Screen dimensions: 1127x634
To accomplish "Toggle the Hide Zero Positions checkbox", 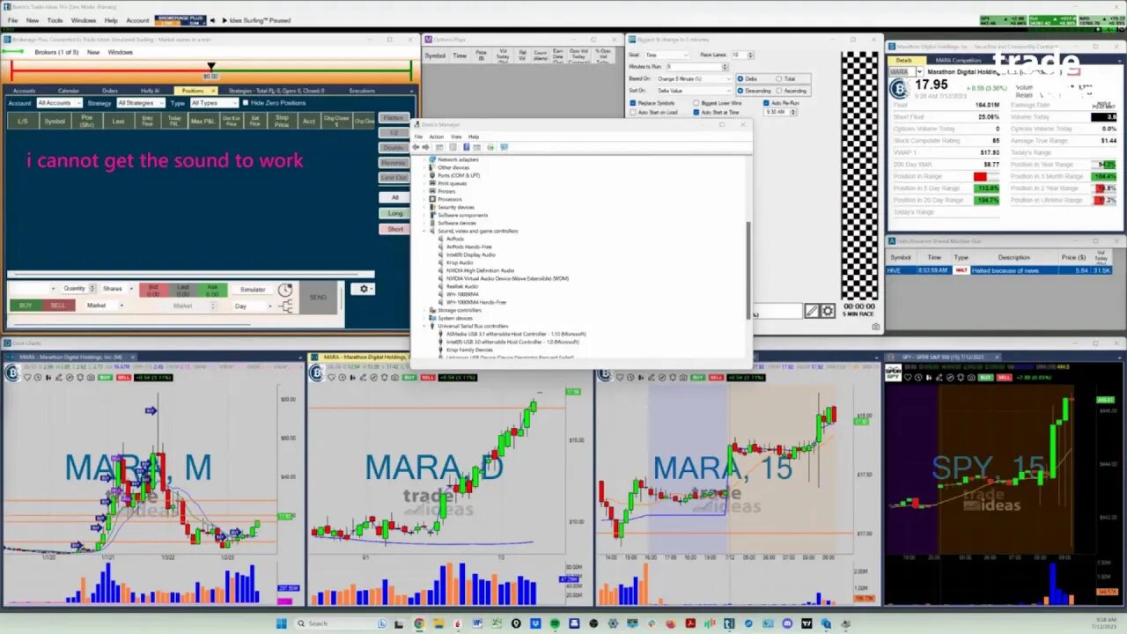I will [246, 103].
